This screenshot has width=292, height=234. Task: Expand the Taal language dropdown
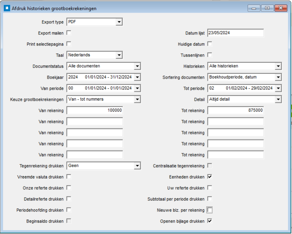119,55
